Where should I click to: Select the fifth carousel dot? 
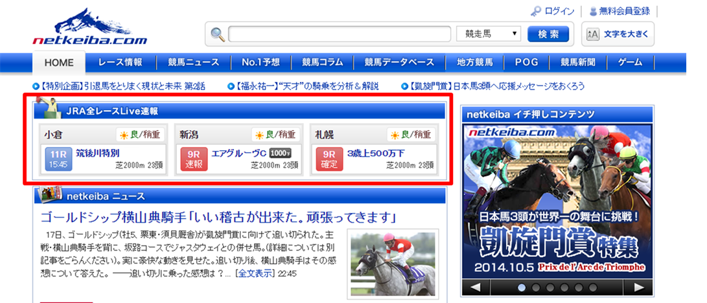(579, 287)
